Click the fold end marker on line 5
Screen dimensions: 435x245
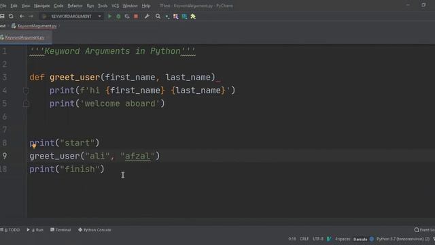click(26, 103)
